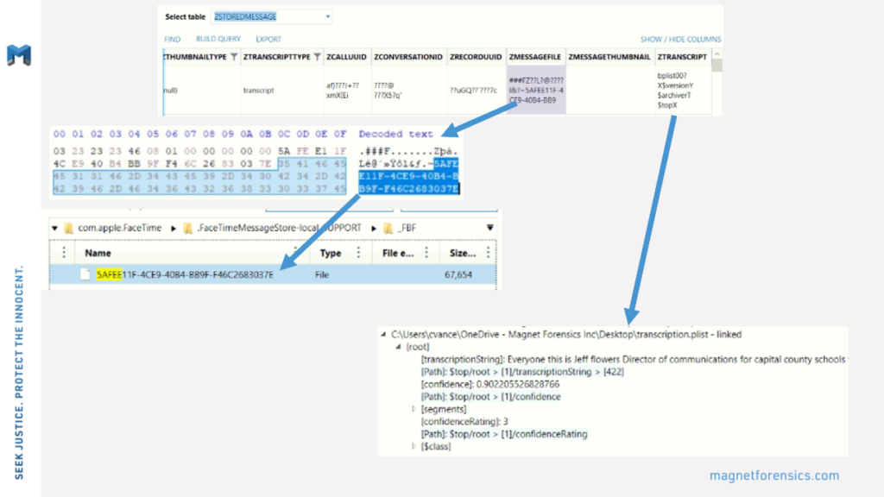Select Path $top/root > [1]/confidenceRating
Image resolution: width=884 pixels, height=497 pixels.
click(504, 434)
